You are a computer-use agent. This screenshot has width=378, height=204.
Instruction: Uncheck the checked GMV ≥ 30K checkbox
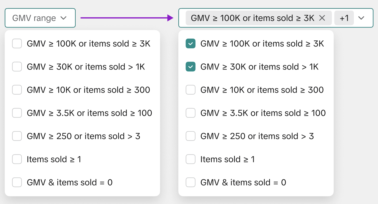point(191,67)
